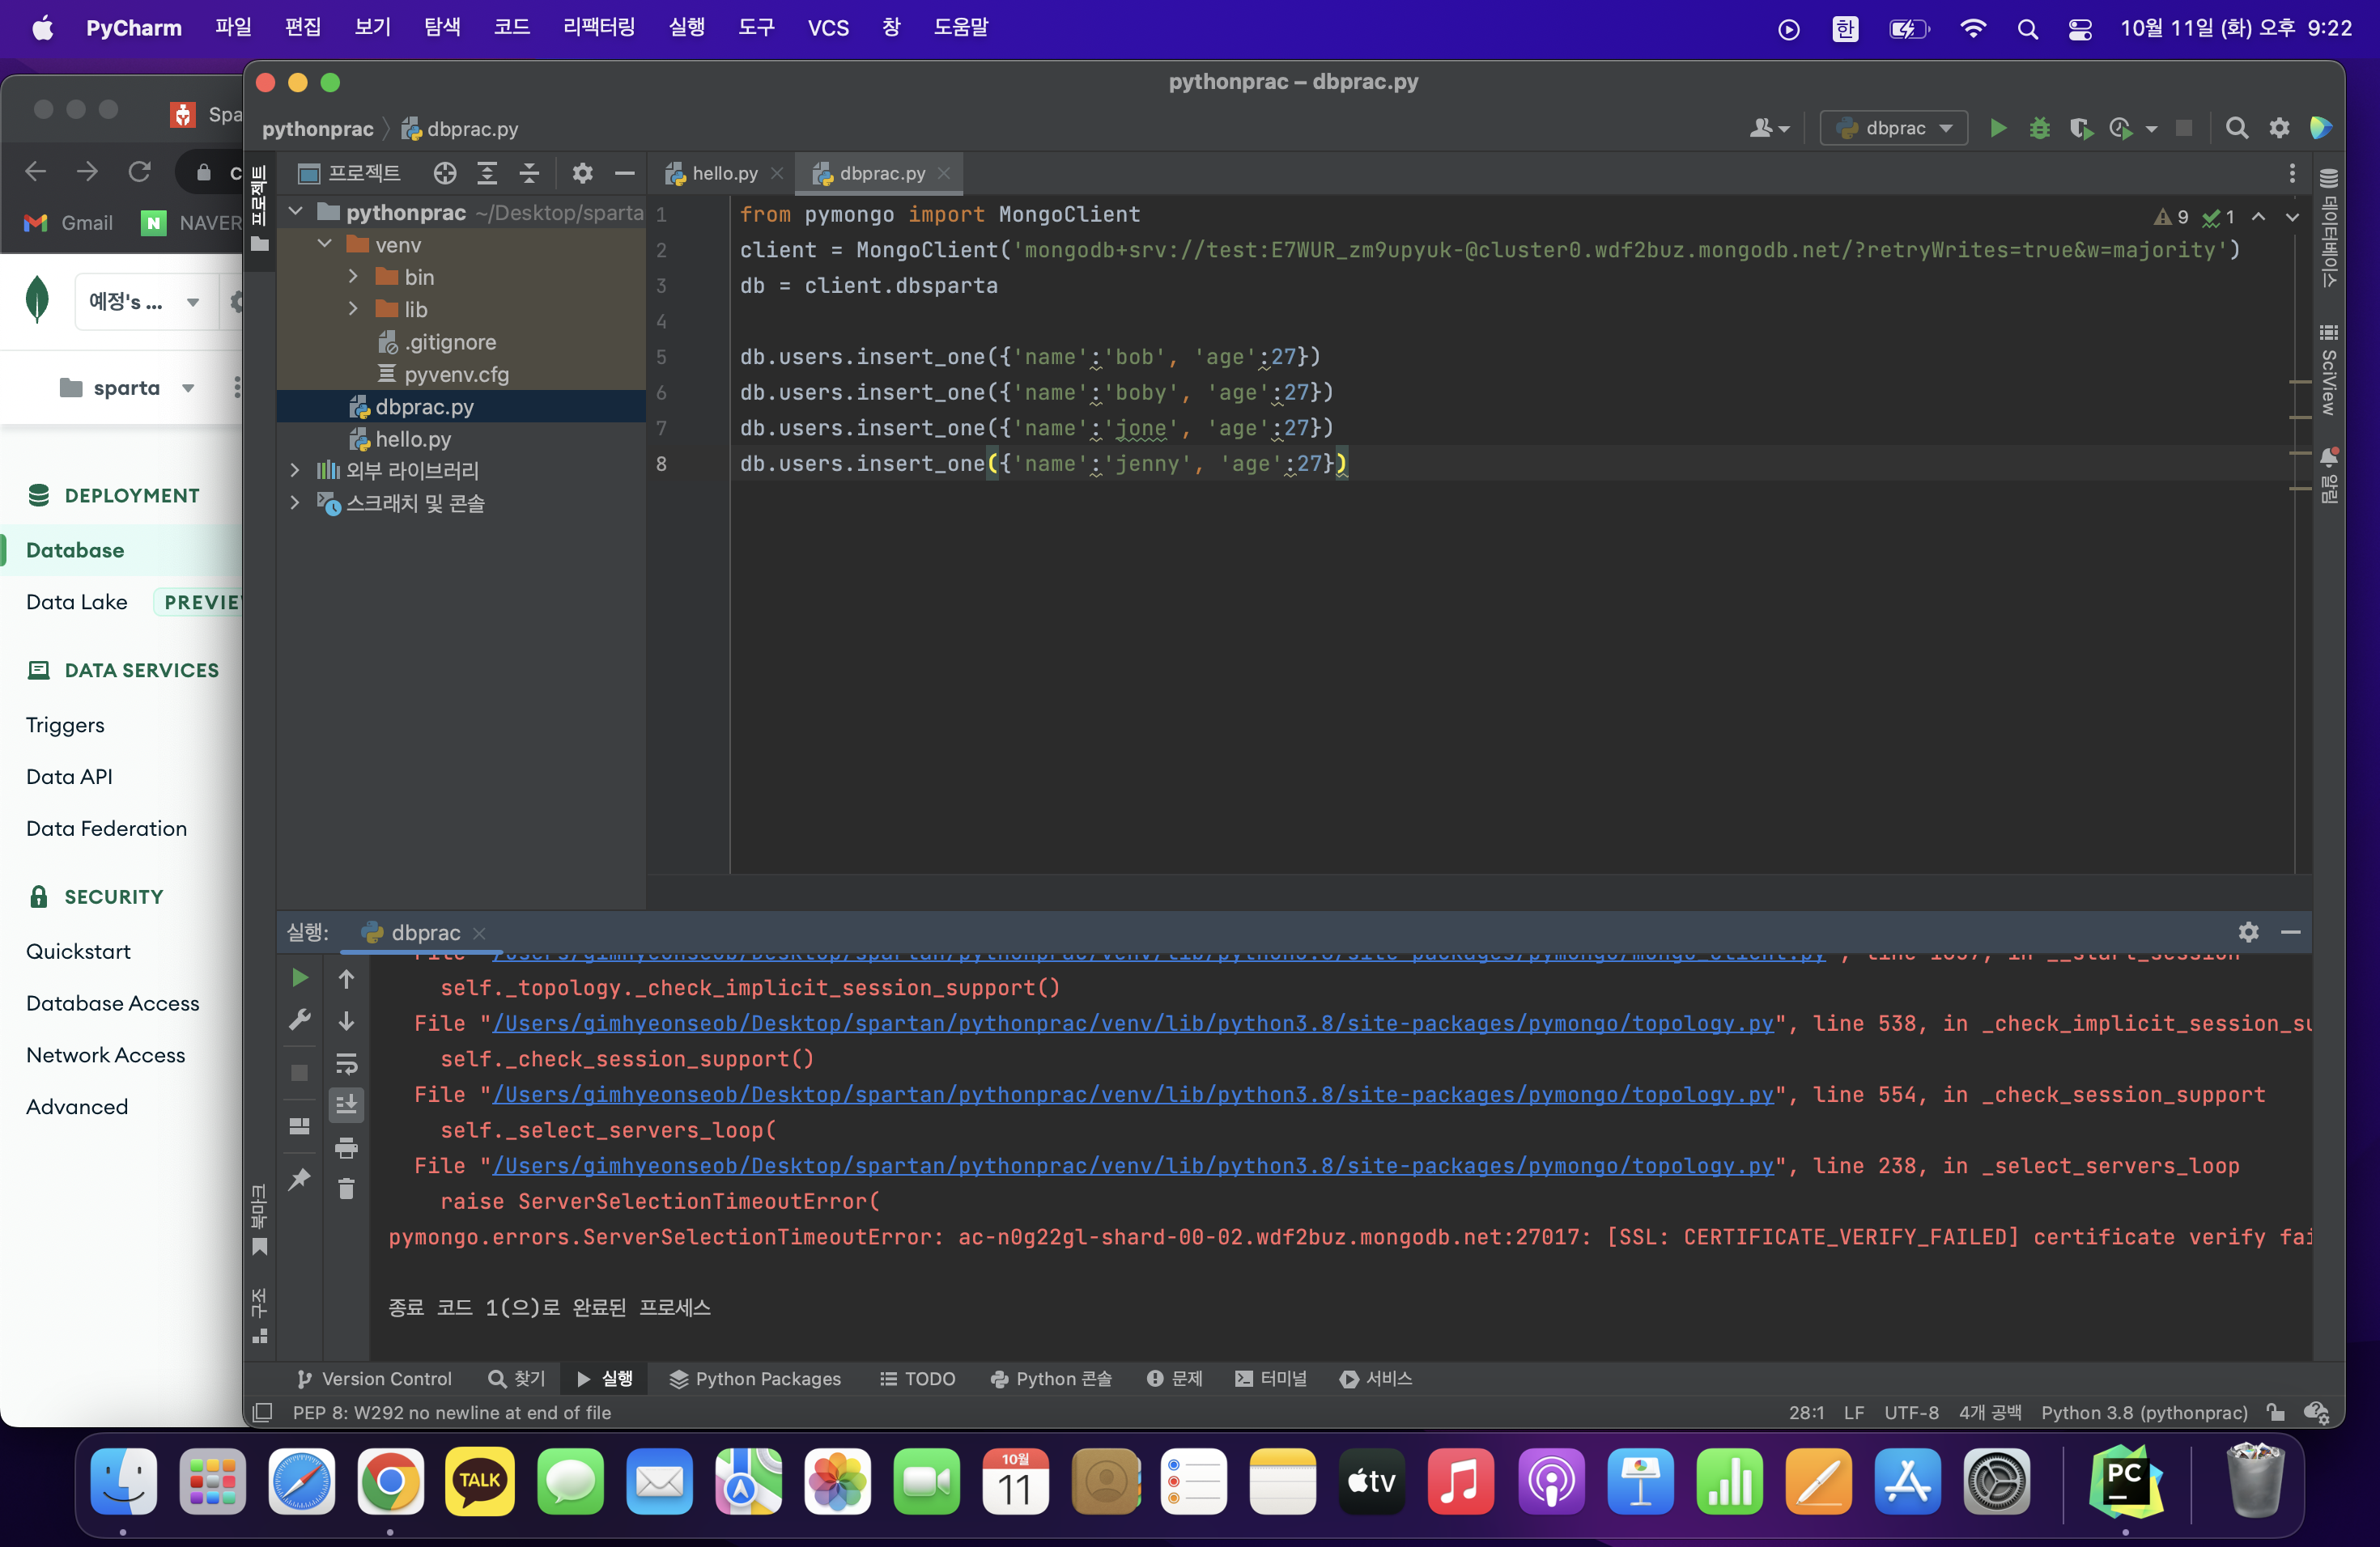Toggle scroll-to-end in the Run console
Viewport: 2380px width, 1547px height.
[x=346, y=1104]
